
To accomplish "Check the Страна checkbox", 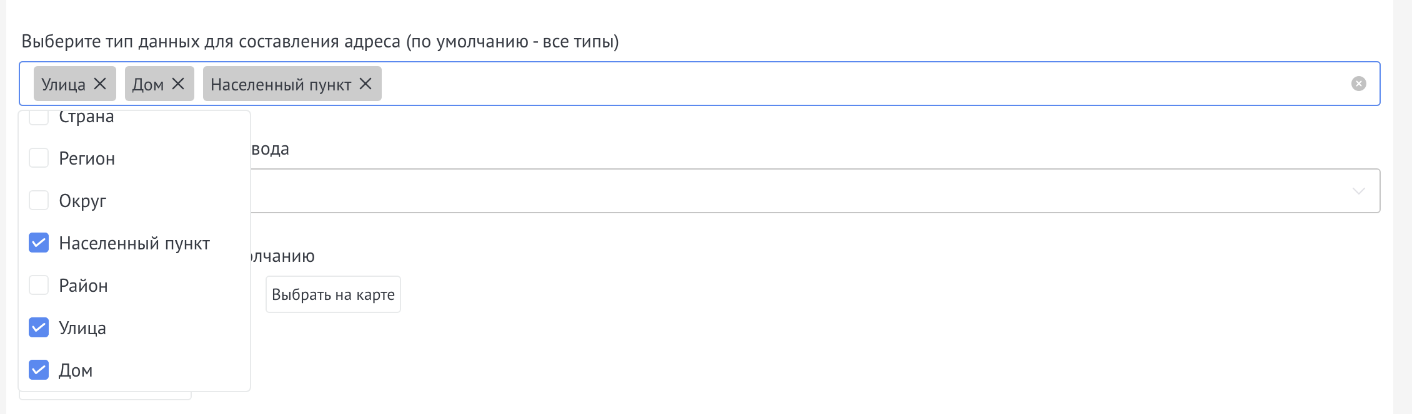I will pos(39,117).
